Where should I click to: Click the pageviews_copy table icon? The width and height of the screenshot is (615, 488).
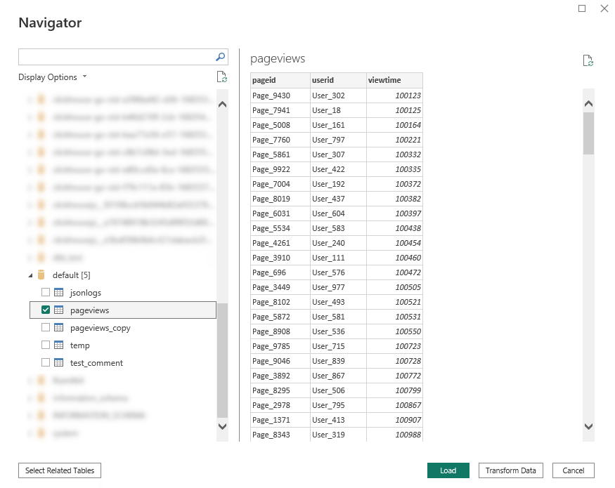59,328
